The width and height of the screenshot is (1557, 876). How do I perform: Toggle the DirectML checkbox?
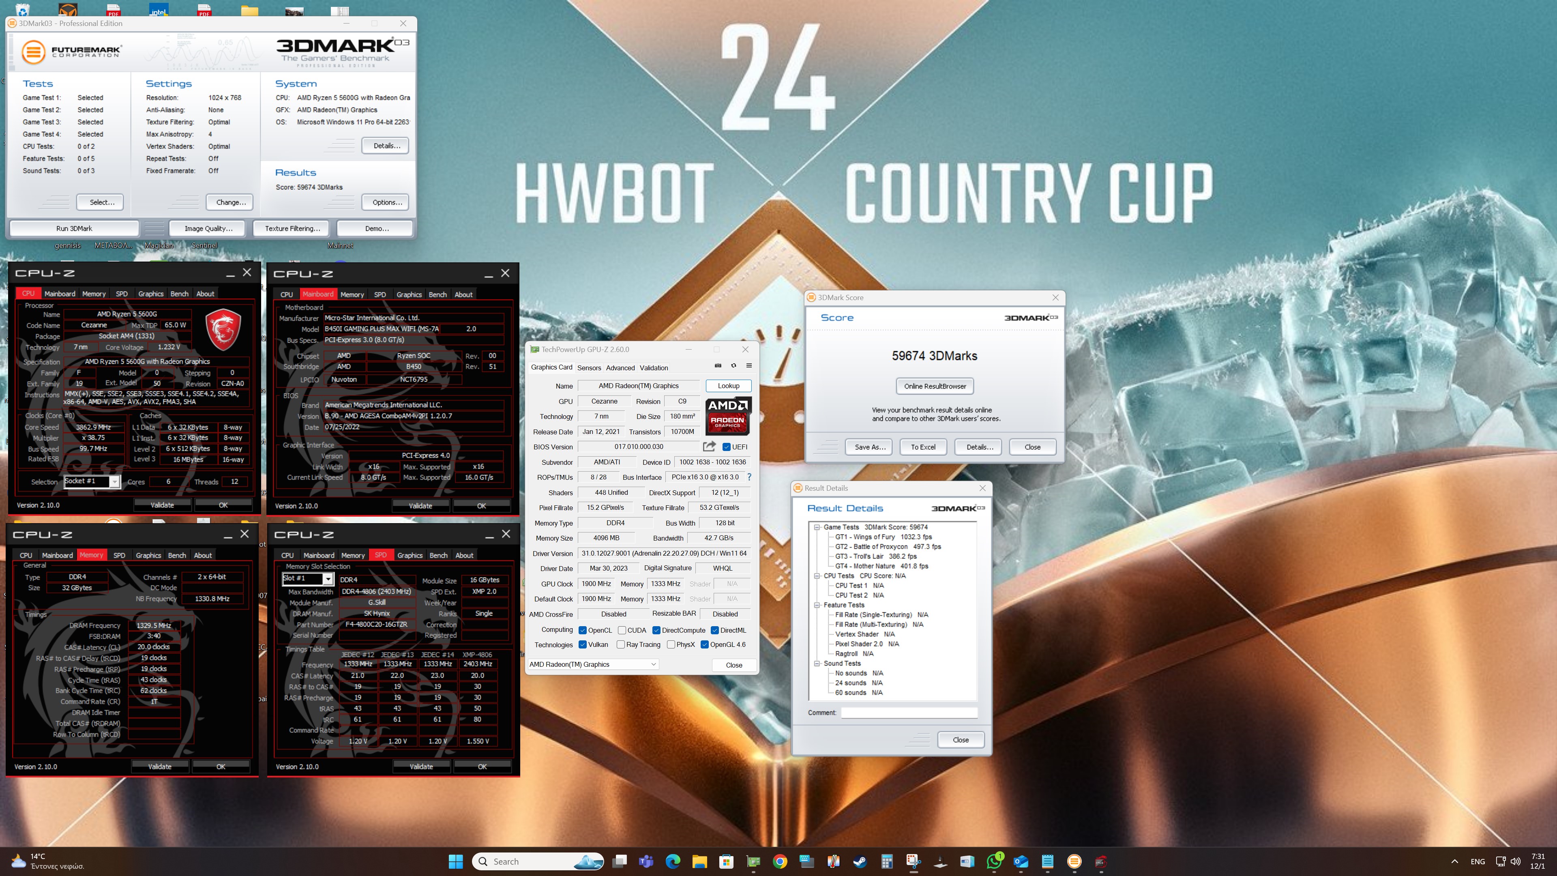click(714, 630)
